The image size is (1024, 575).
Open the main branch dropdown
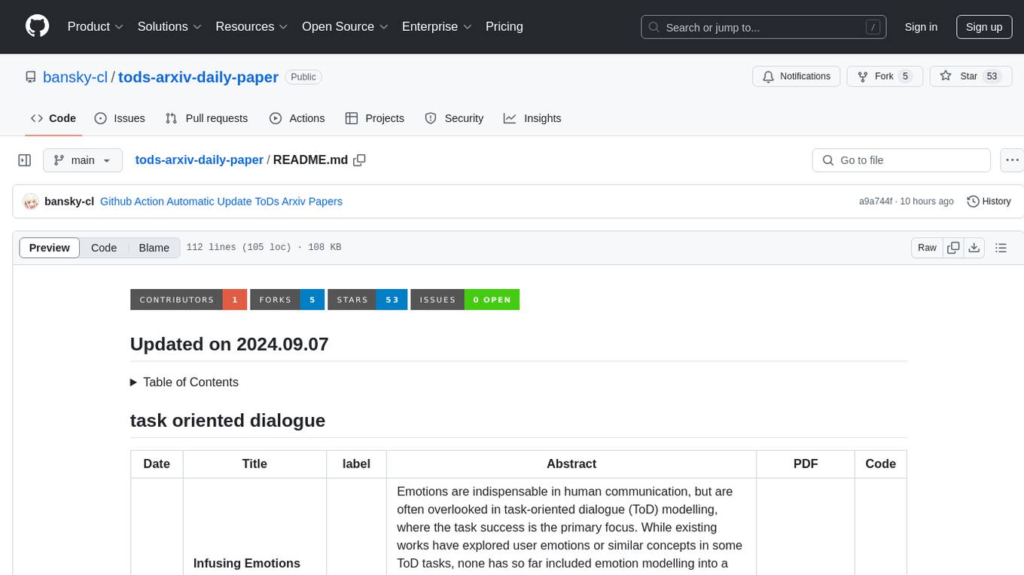pos(82,160)
